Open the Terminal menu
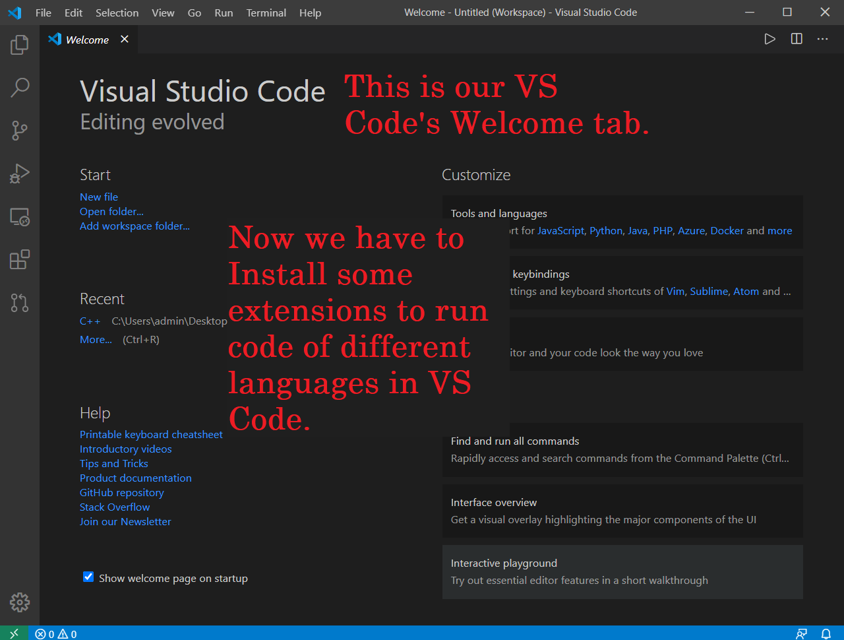Image resolution: width=844 pixels, height=640 pixels. pyautogui.click(x=266, y=13)
